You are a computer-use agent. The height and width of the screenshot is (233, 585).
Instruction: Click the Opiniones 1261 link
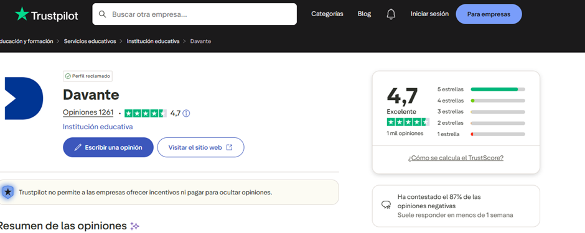coord(88,113)
